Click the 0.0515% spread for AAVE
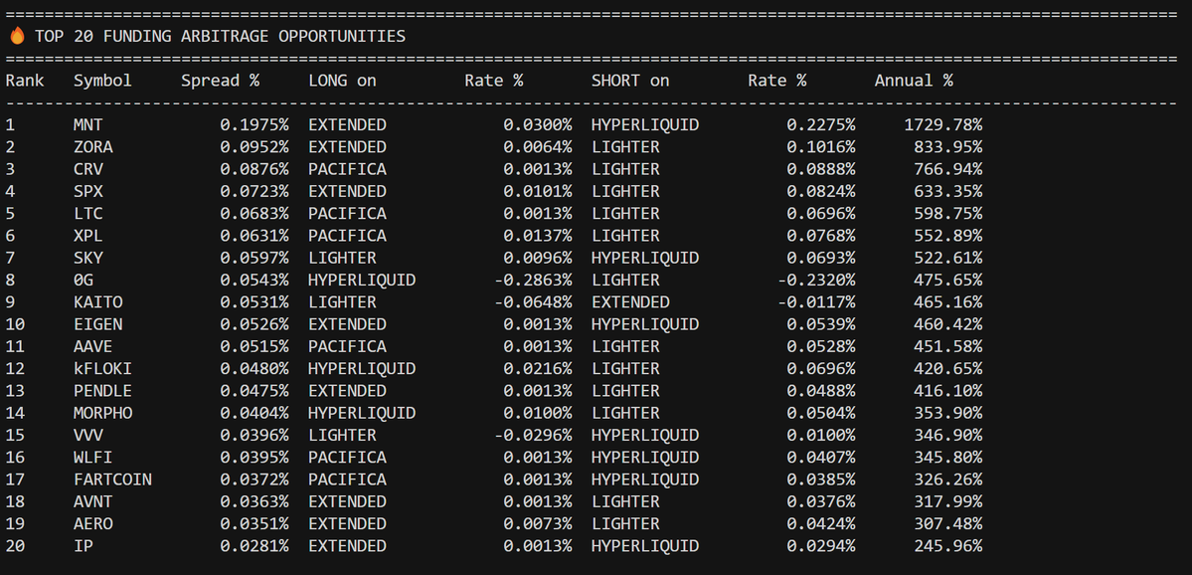The image size is (1192, 575). coord(255,346)
